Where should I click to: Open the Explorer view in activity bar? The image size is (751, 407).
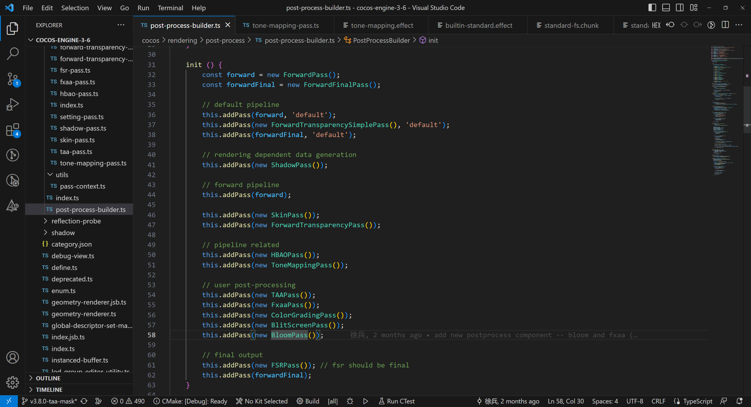pyautogui.click(x=12, y=28)
